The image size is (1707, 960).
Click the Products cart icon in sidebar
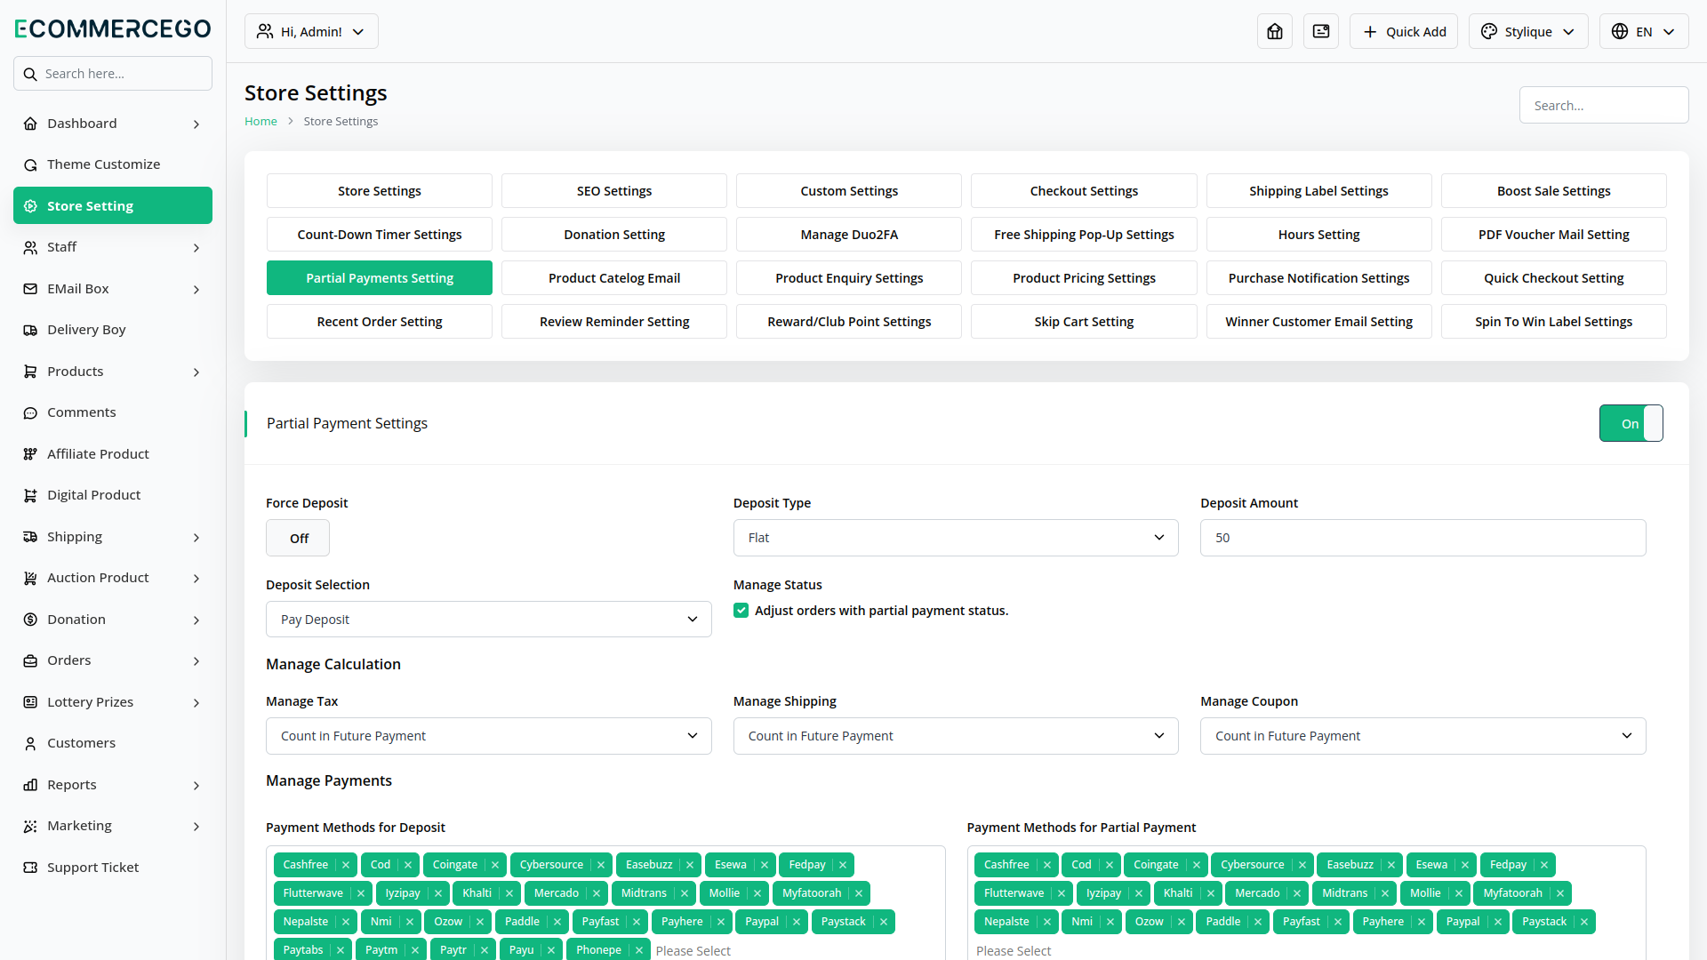click(x=30, y=372)
